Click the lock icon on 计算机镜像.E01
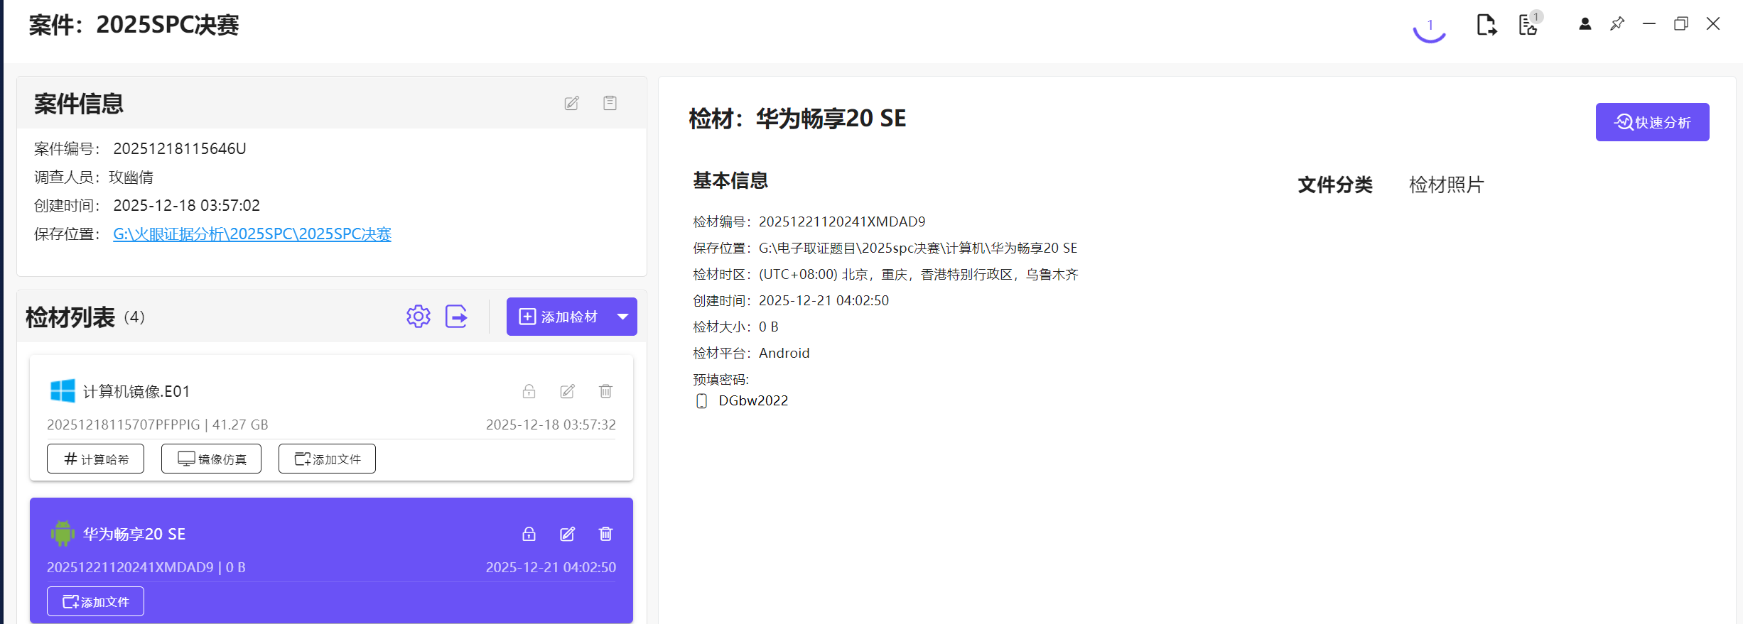The width and height of the screenshot is (1743, 624). pos(529,391)
